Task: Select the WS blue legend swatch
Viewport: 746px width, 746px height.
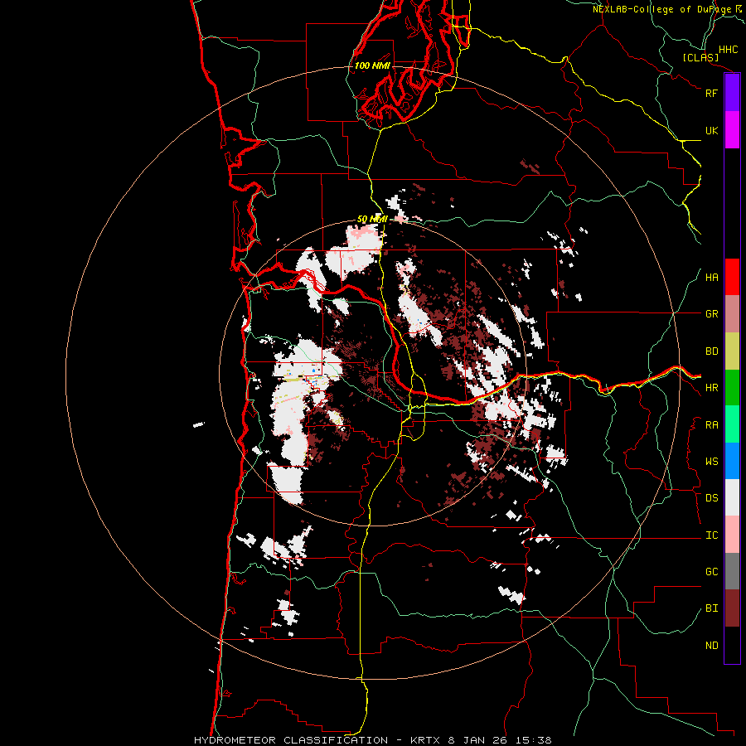Action: 732,461
